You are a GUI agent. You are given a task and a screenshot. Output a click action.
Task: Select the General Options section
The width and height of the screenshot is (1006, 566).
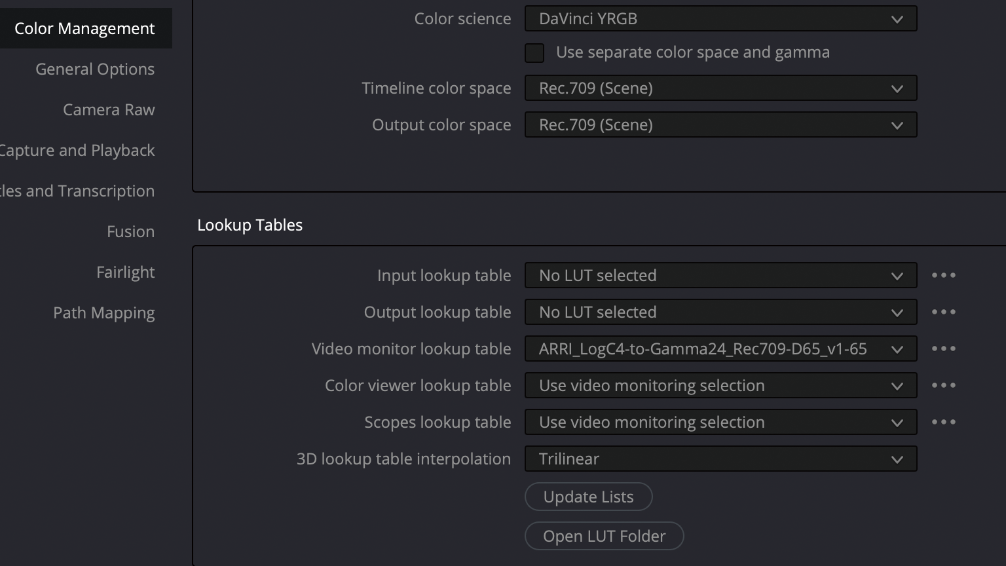[95, 69]
